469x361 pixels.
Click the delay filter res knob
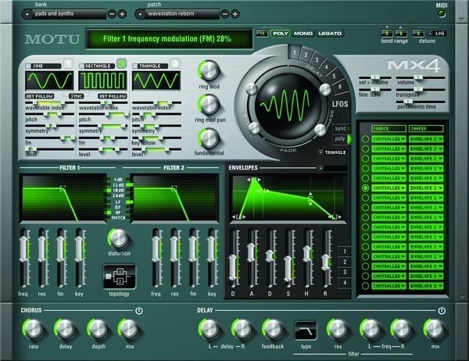pyautogui.click(x=338, y=329)
